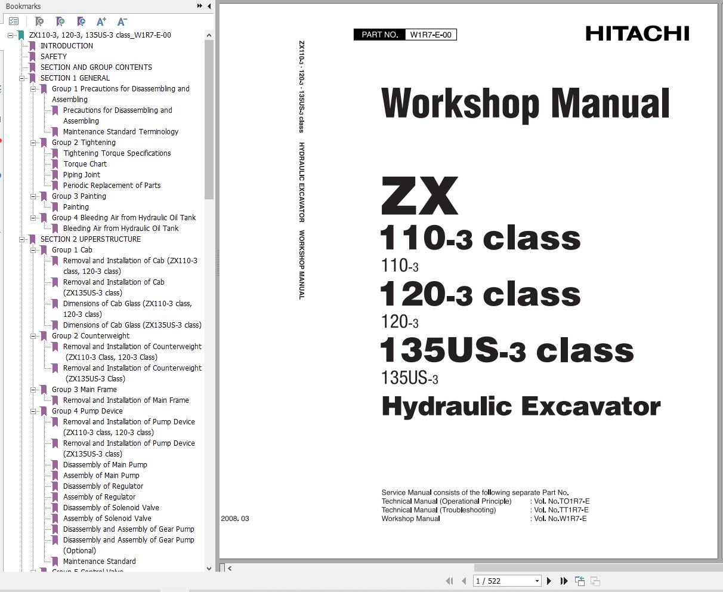The image size is (723, 592).
Task: Click the bookmarks panel scroll up arrow
Action: 209,35
